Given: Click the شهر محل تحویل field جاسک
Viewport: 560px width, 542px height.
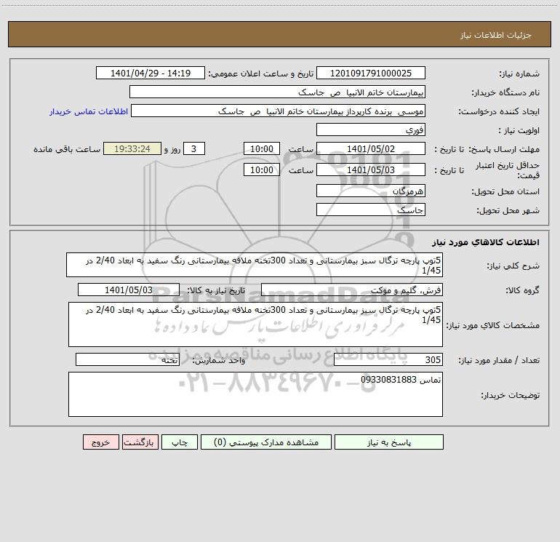Looking at the screenshot, I should tap(371, 210).
